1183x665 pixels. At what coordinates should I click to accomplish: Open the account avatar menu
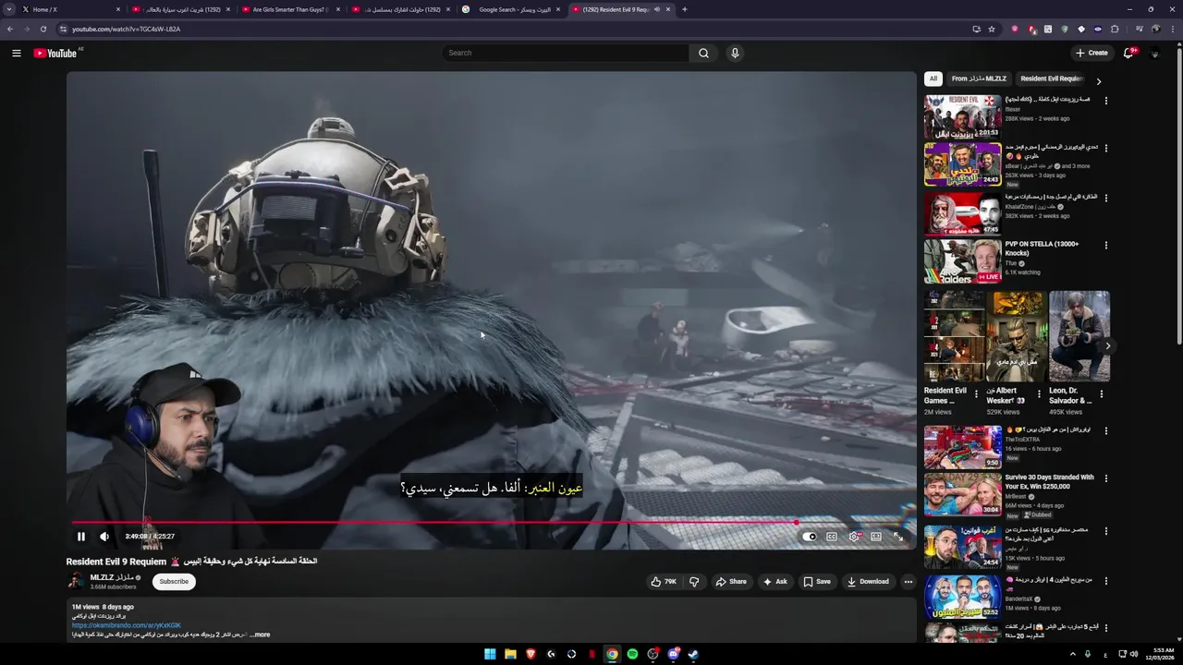(x=1155, y=53)
